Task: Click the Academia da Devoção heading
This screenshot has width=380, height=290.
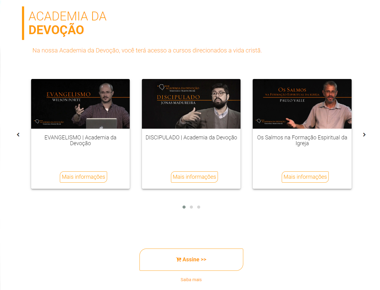Action: click(67, 23)
